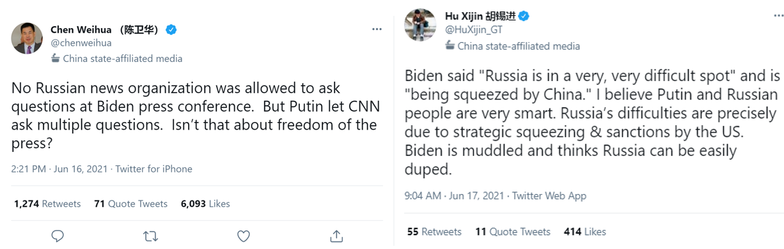This screenshot has width=784, height=249.
Task: Retweet Chen Weihua's tweet via arrows icon
Action: [150, 236]
